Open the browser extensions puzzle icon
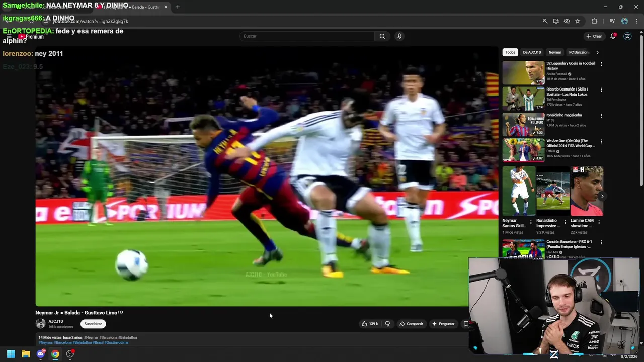644x362 pixels. [x=594, y=21]
